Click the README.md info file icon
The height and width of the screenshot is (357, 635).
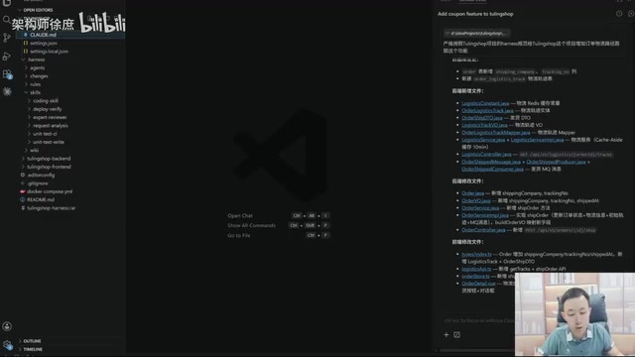pyautogui.click(x=23, y=199)
